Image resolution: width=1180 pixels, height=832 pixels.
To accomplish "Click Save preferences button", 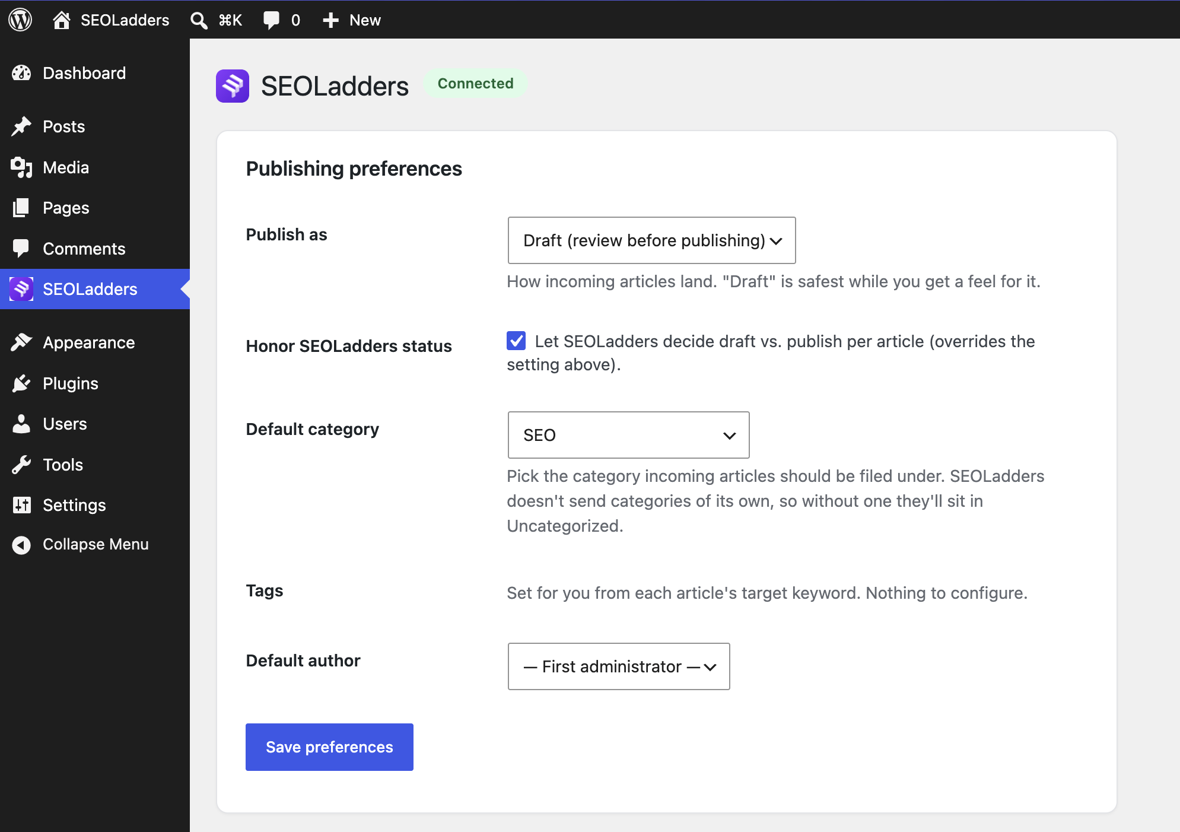I will [x=329, y=747].
